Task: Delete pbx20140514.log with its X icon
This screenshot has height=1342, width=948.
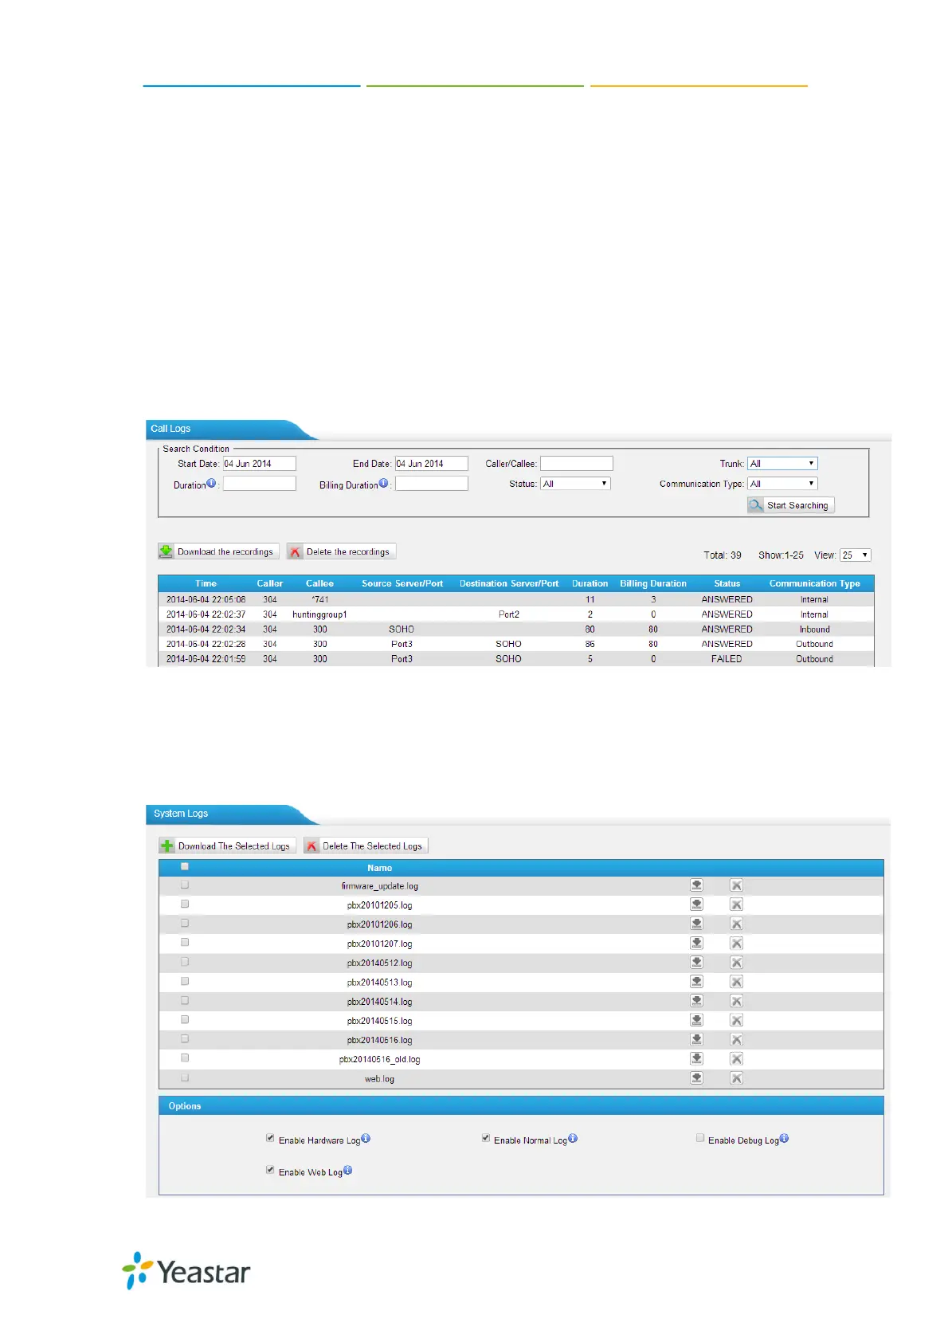Action: click(737, 1001)
